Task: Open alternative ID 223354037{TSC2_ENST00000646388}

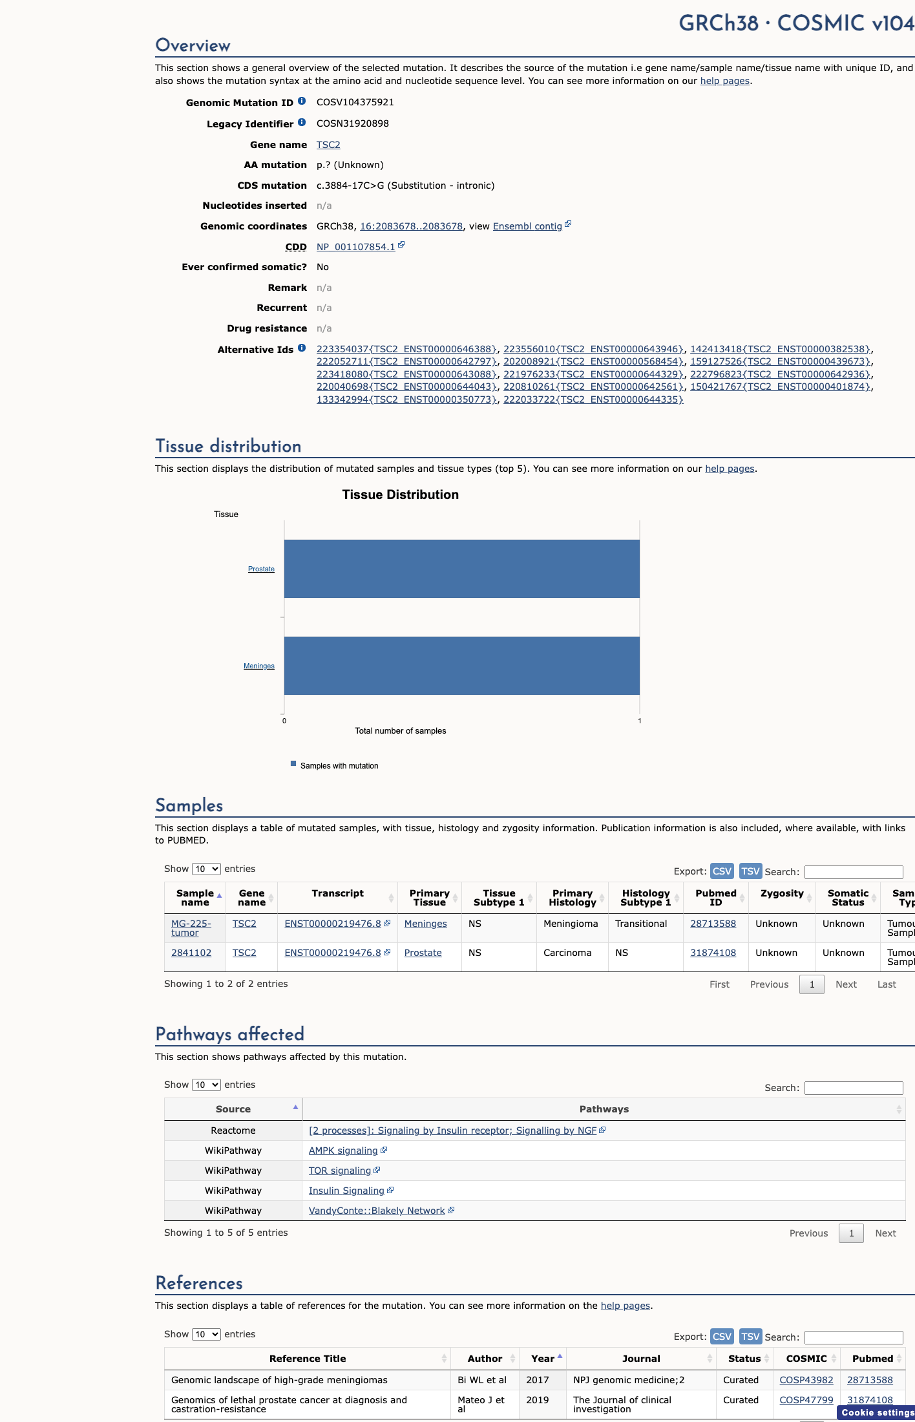Action: (406, 349)
